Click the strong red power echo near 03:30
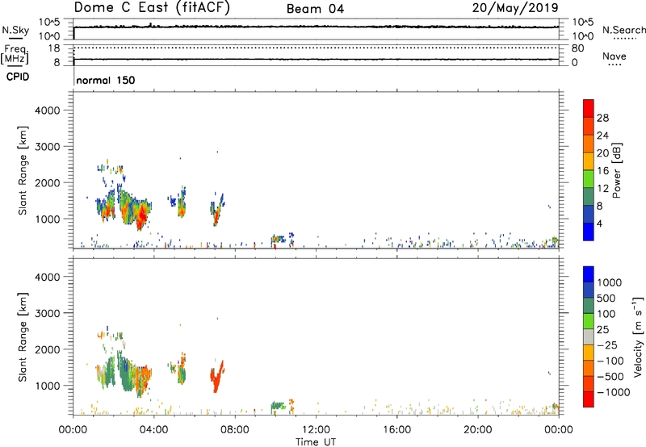Screen dimensions: 646x447 coord(142,215)
